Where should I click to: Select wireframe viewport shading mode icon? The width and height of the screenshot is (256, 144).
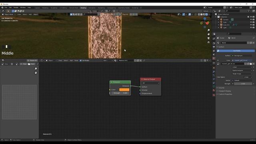[199, 14]
